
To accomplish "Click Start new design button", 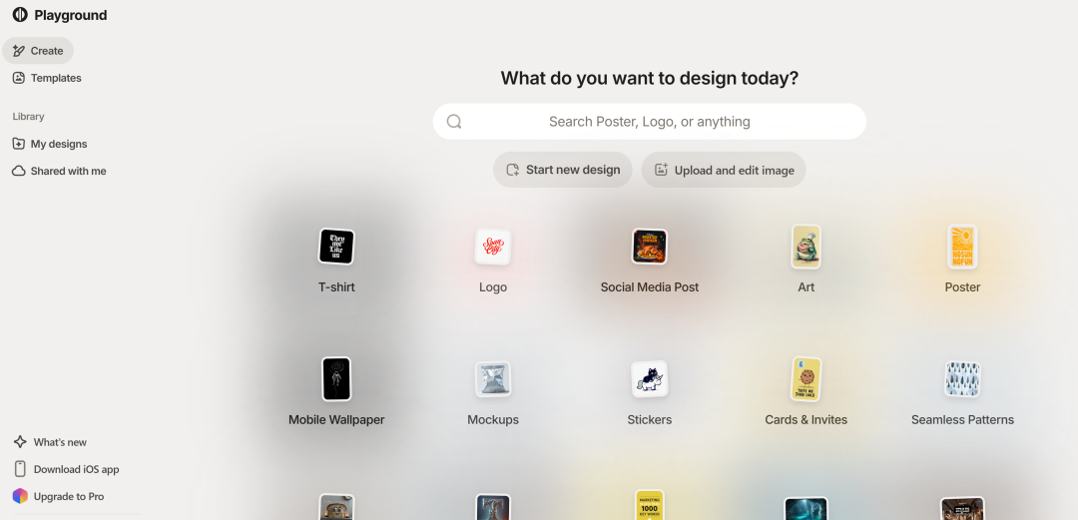I will [562, 170].
